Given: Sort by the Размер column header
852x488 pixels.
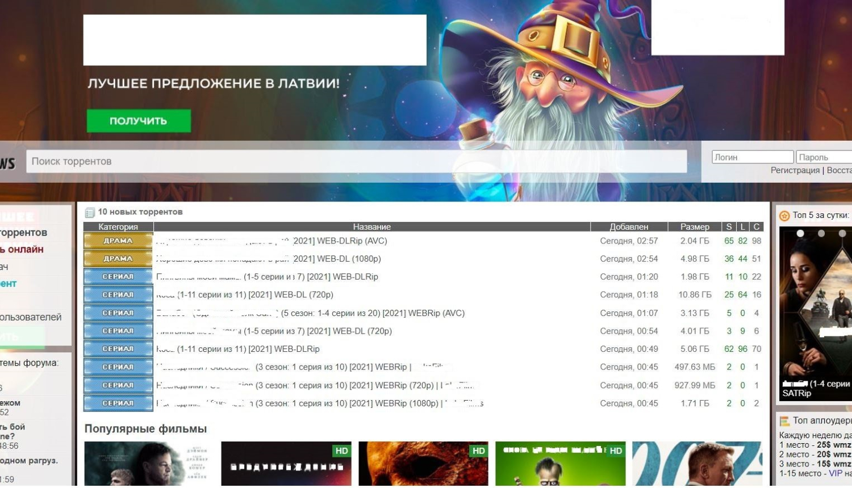Looking at the screenshot, I should point(695,227).
